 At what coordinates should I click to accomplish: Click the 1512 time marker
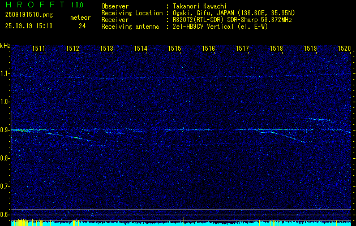pyautogui.click(x=72, y=48)
